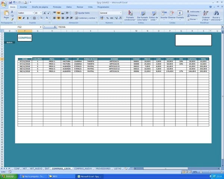Align text to the left
Viewport: 224px width, 179px height.
55,18
